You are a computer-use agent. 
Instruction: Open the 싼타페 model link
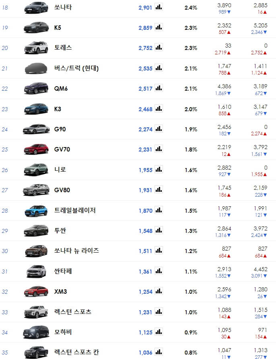tap(63, 271)
